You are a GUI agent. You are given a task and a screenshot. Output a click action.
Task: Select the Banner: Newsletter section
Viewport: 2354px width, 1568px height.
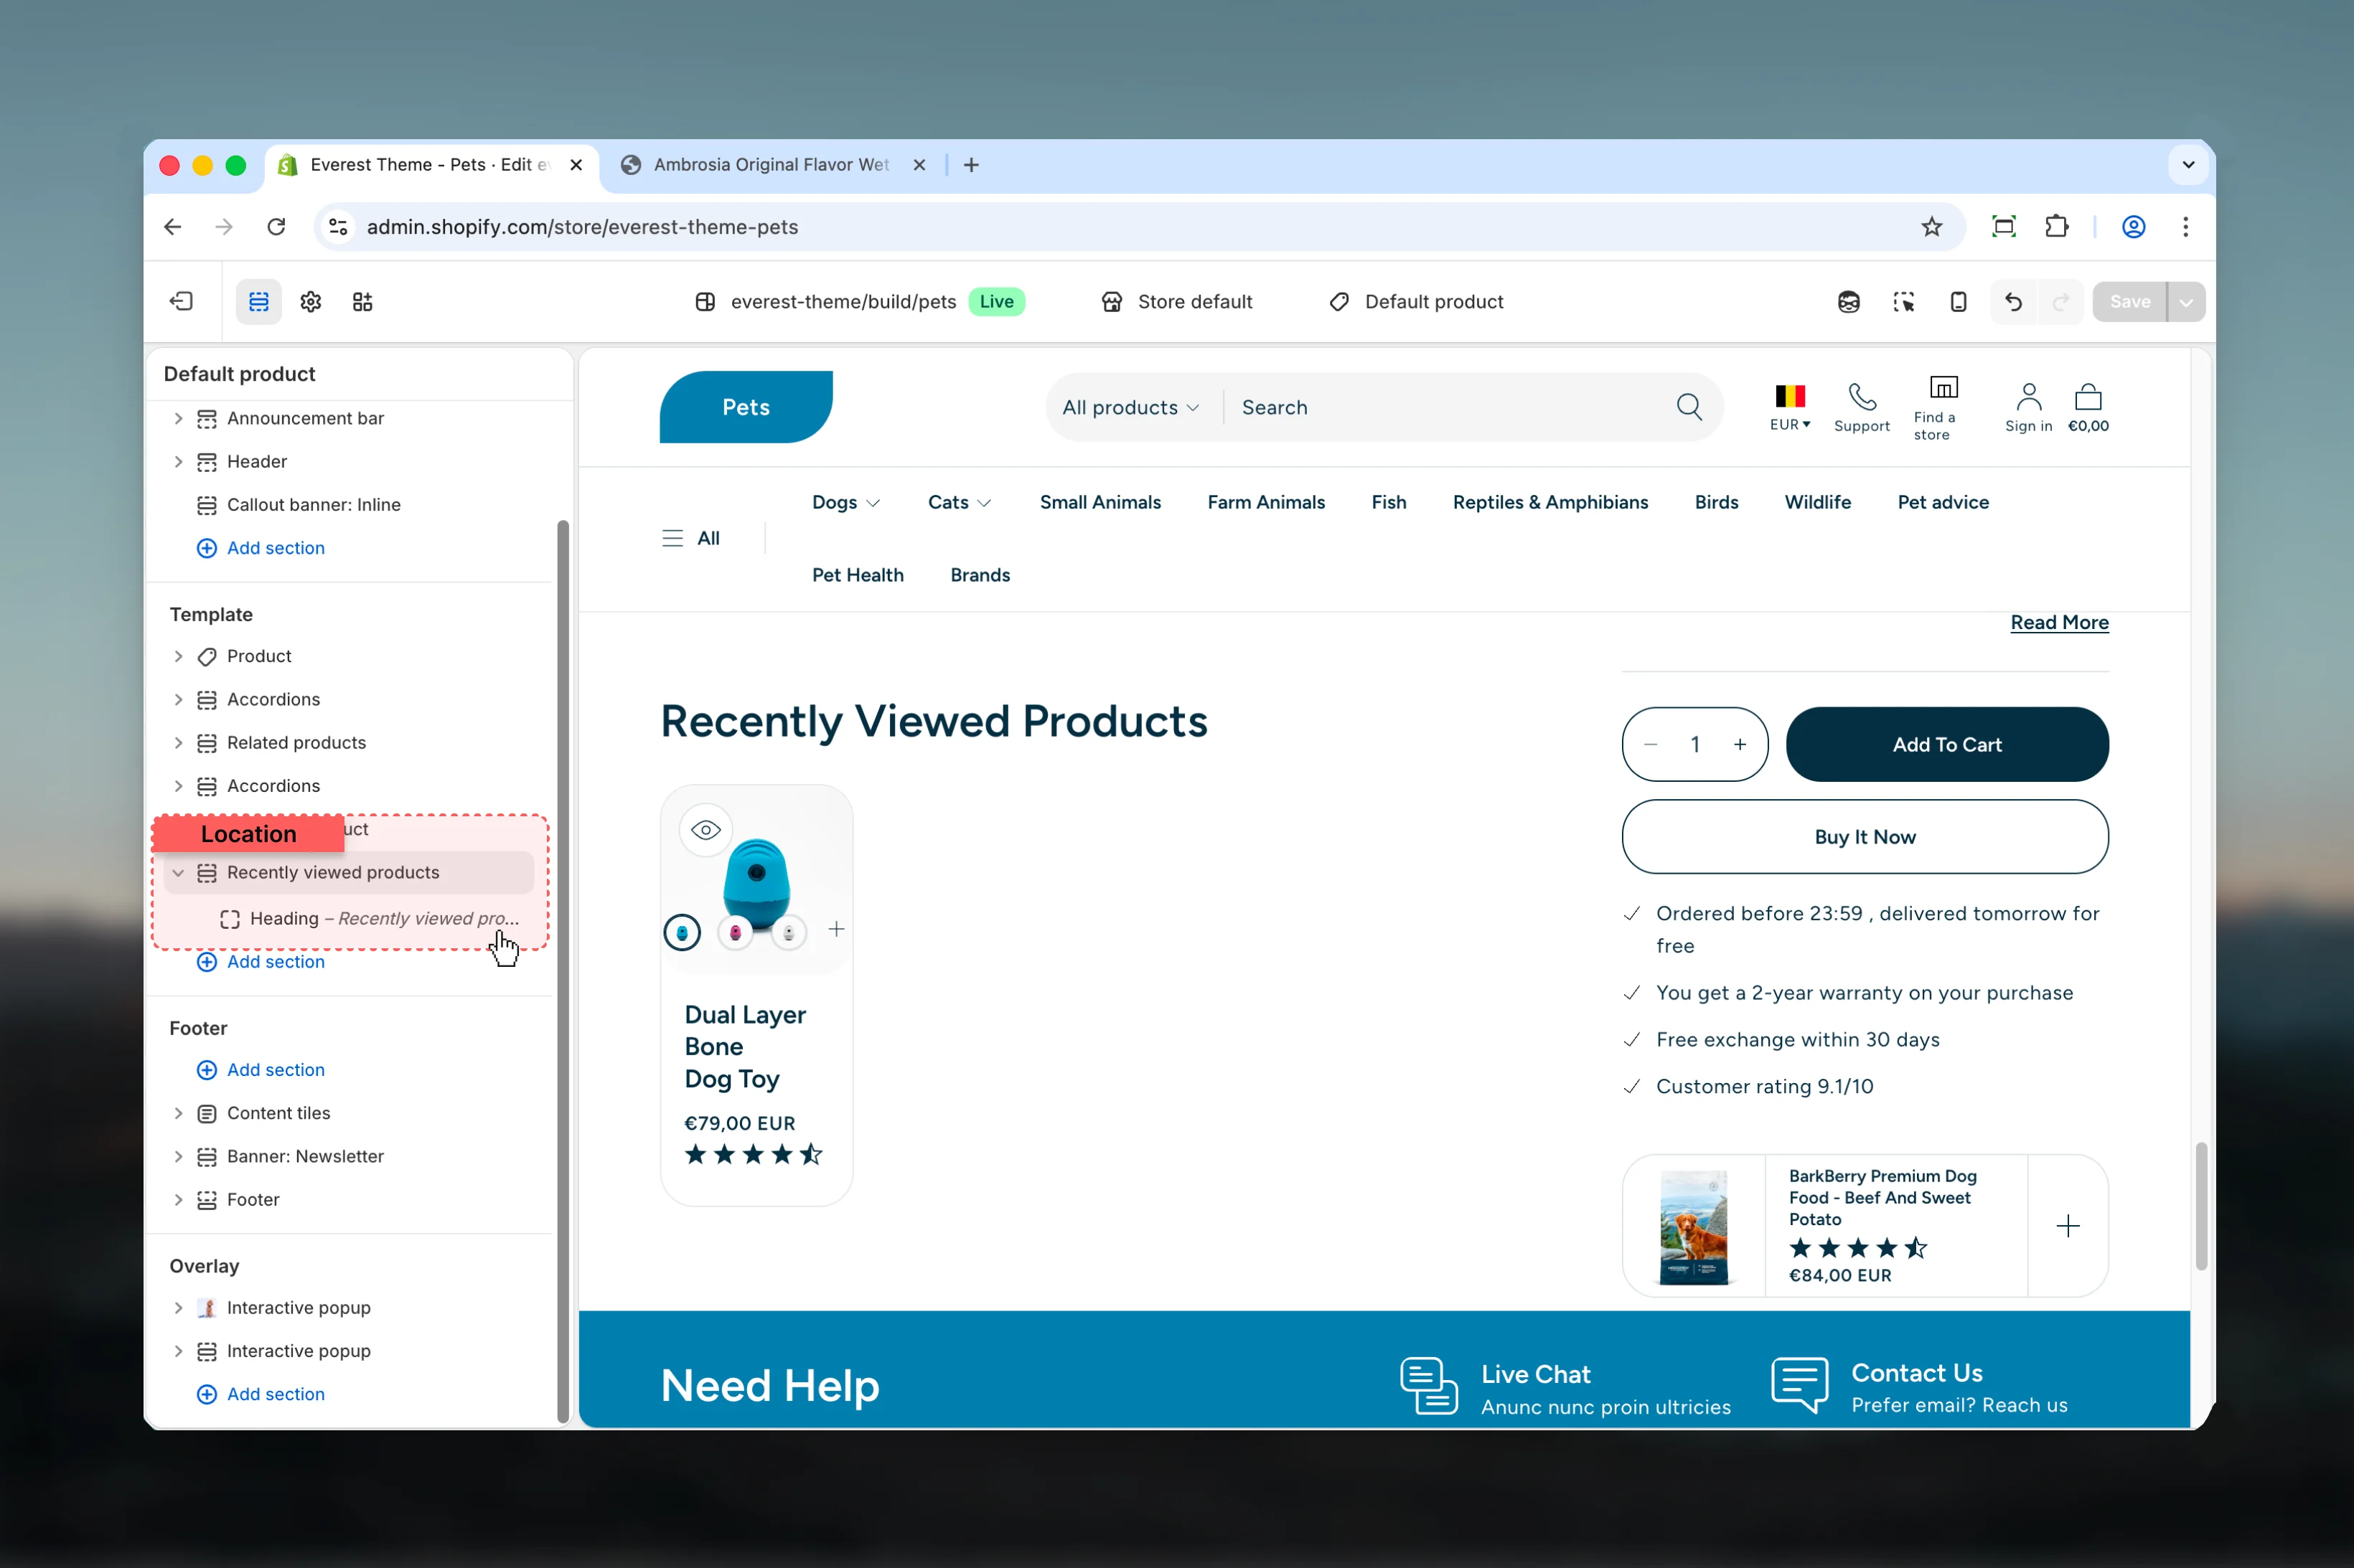coord(305,1156)
